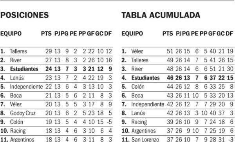Click Godoy Cruz team name
This screenshot has height=142, width=235.
[23, 113]
